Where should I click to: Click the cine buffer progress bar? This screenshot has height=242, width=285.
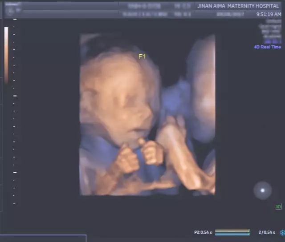point(232,232)
